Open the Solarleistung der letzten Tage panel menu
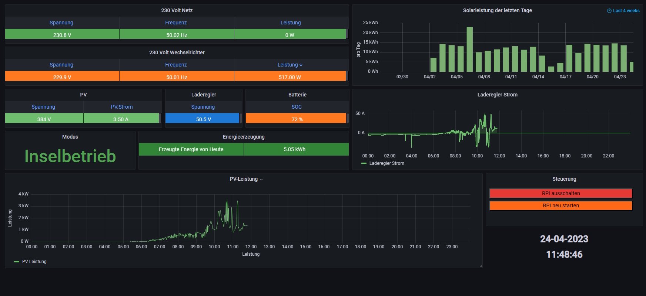Viewport: 646px width, 296px height. (497, 10)
